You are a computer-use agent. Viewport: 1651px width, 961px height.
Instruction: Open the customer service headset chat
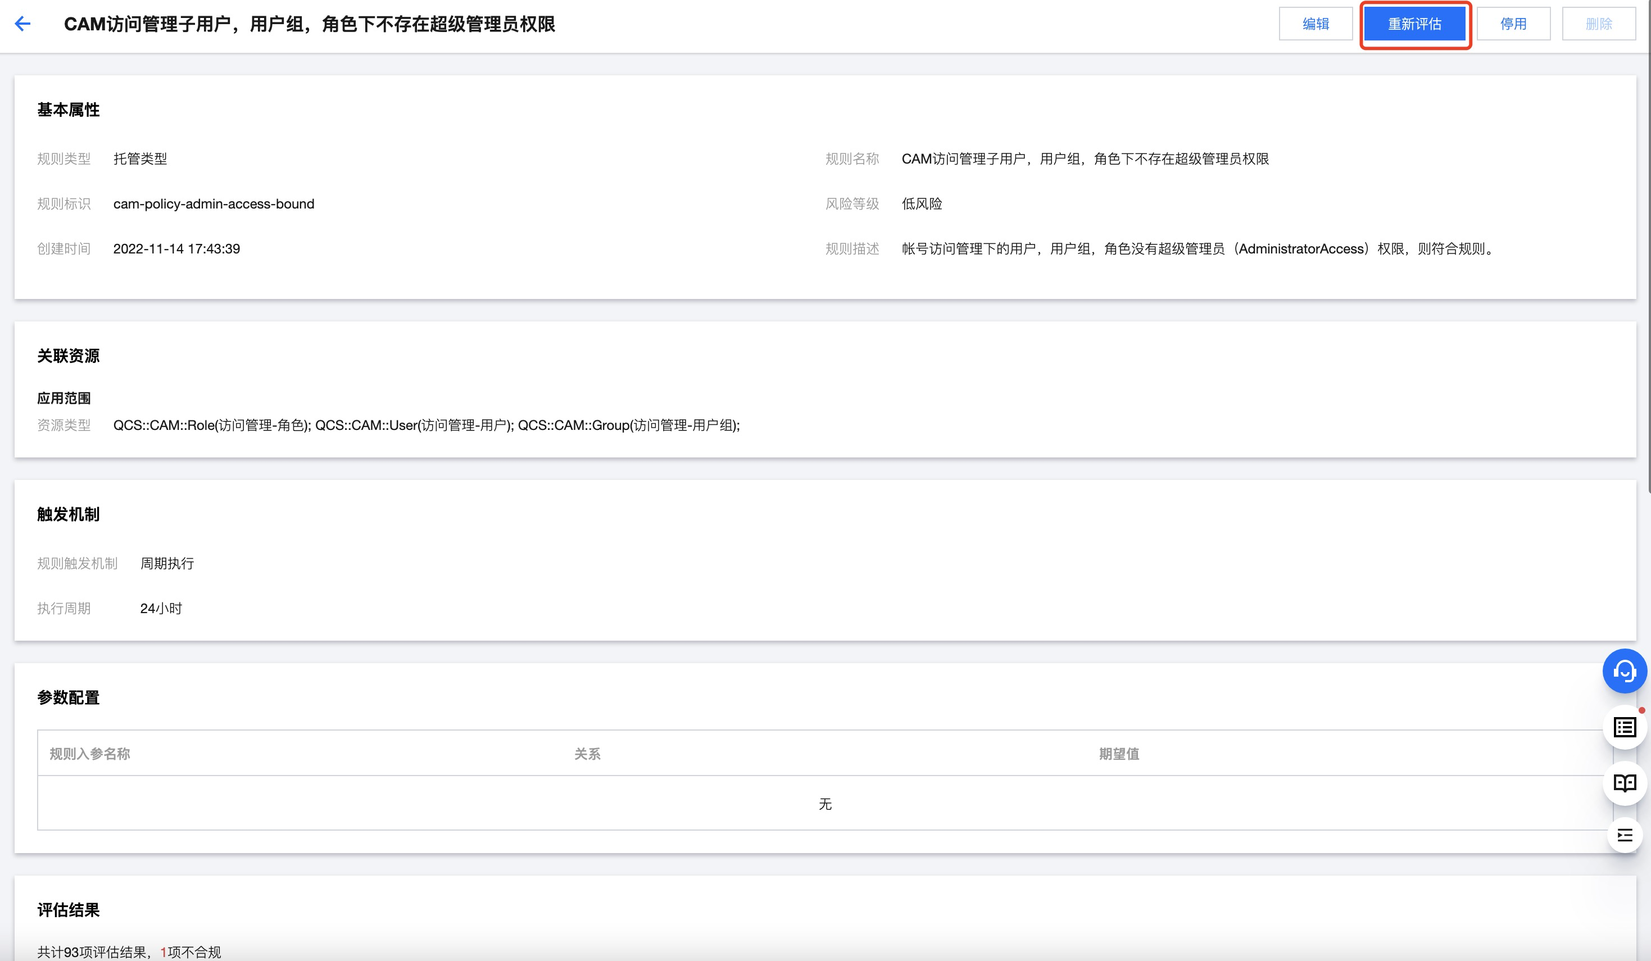tap(1624, 671)
